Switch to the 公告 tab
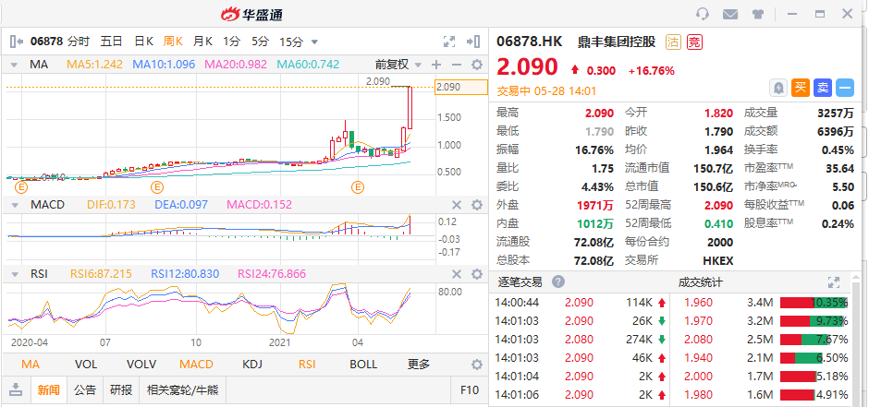 point(85,389)
